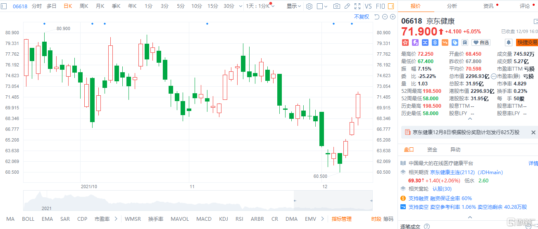Image resolution: width=538 pixels, height=229 pixels.
Task: Collapse the 盘口 info section chevron
Action: [x=469, y=217]
